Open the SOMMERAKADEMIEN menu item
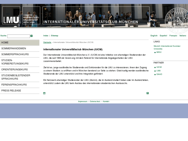 [20, 48]
